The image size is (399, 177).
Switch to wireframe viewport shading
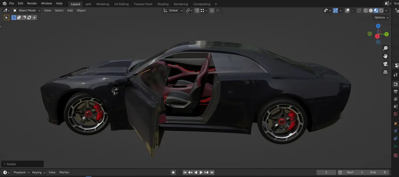[366, 10]
